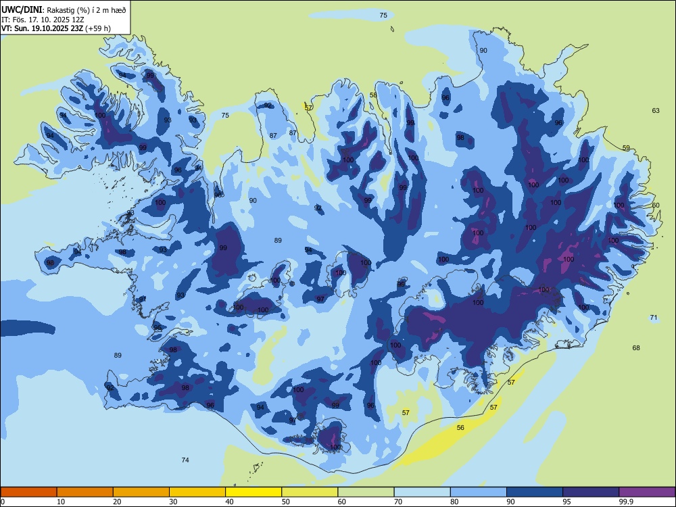This screenshot has height=507, width=676.
Task: Pick the 20–30 amber legend swatch
Action: pos(141,492)
